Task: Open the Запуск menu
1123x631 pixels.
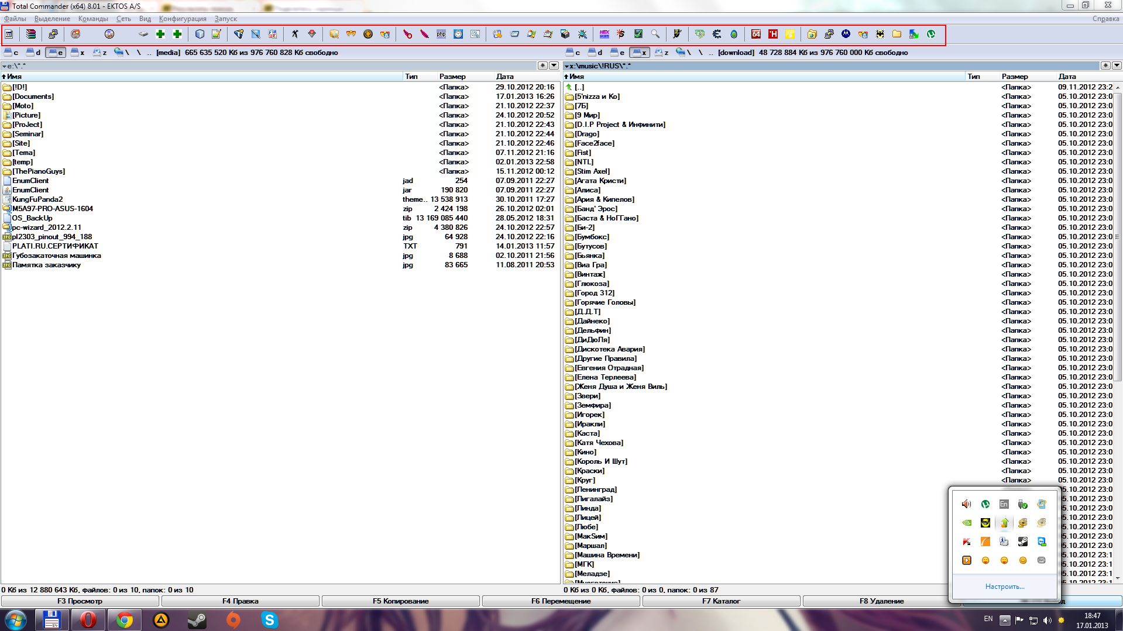Action: click(x=225, y=19)
